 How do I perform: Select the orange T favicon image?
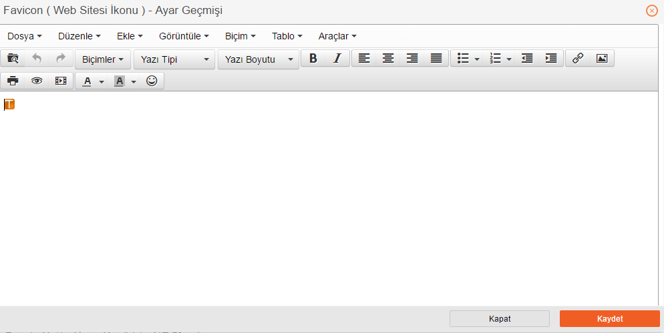9,104
